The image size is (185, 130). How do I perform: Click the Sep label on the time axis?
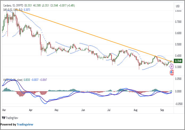162,109
